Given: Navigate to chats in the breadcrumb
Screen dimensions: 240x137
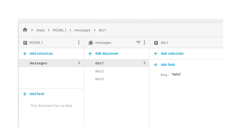Looking at the screenshot, I should 40,30.
